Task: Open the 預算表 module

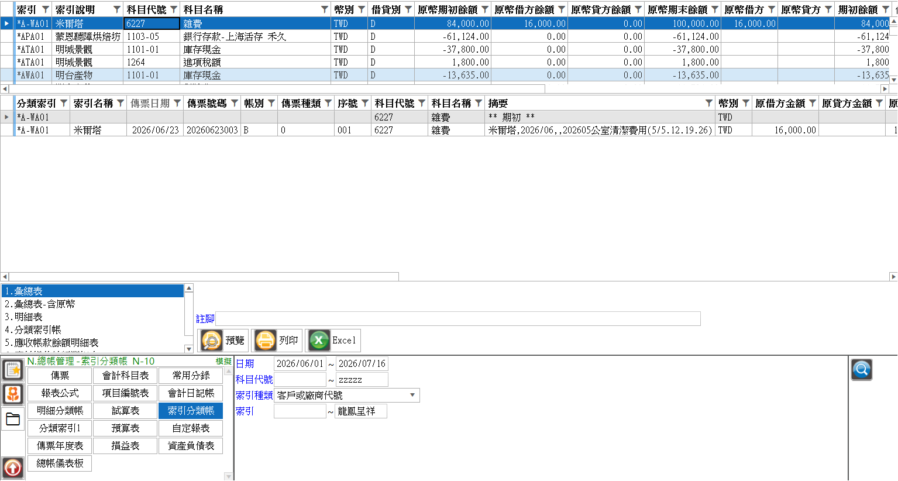Action: [x=125, y=428]
